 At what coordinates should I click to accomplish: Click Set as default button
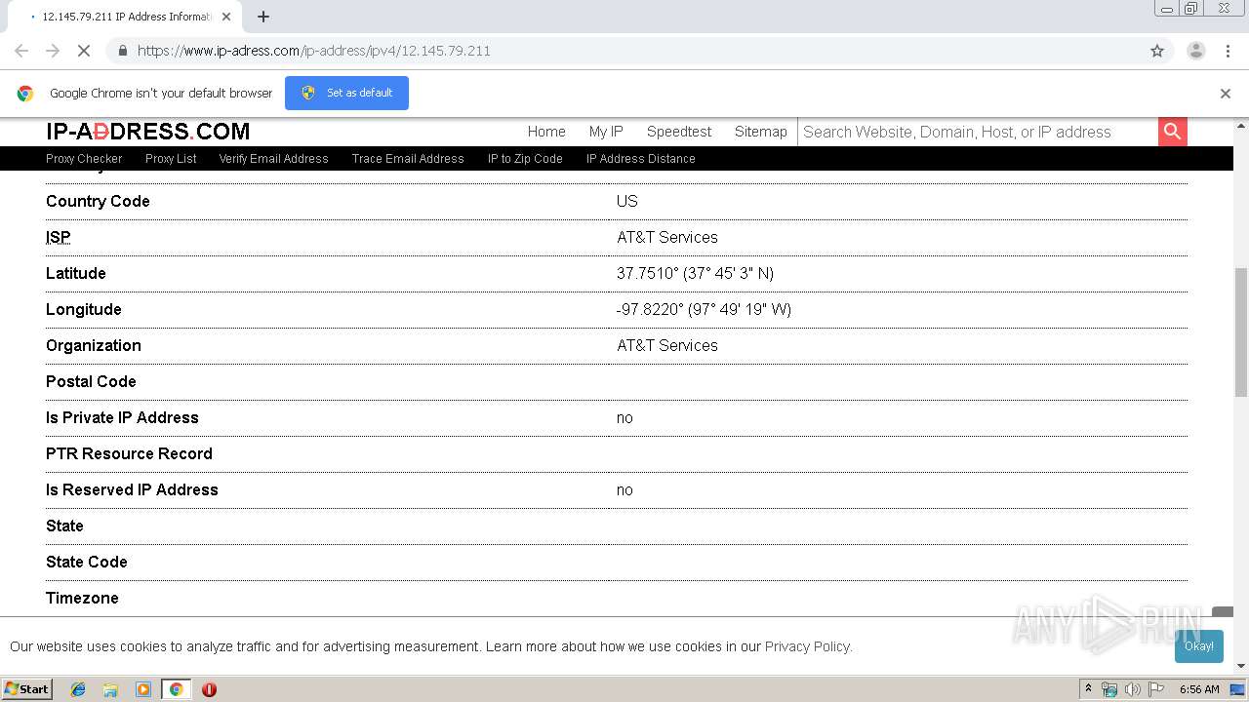(x=346, y=93)
